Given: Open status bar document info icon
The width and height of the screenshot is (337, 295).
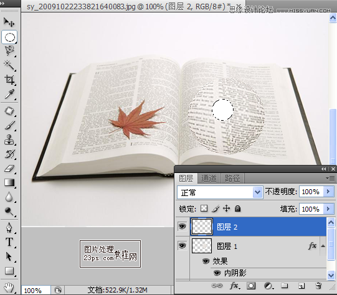Looking at the screenshot, I should (58, 290).
